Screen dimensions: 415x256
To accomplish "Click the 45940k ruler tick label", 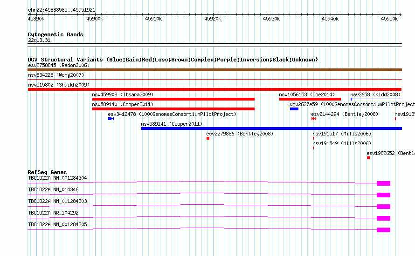I will (330, 19).
